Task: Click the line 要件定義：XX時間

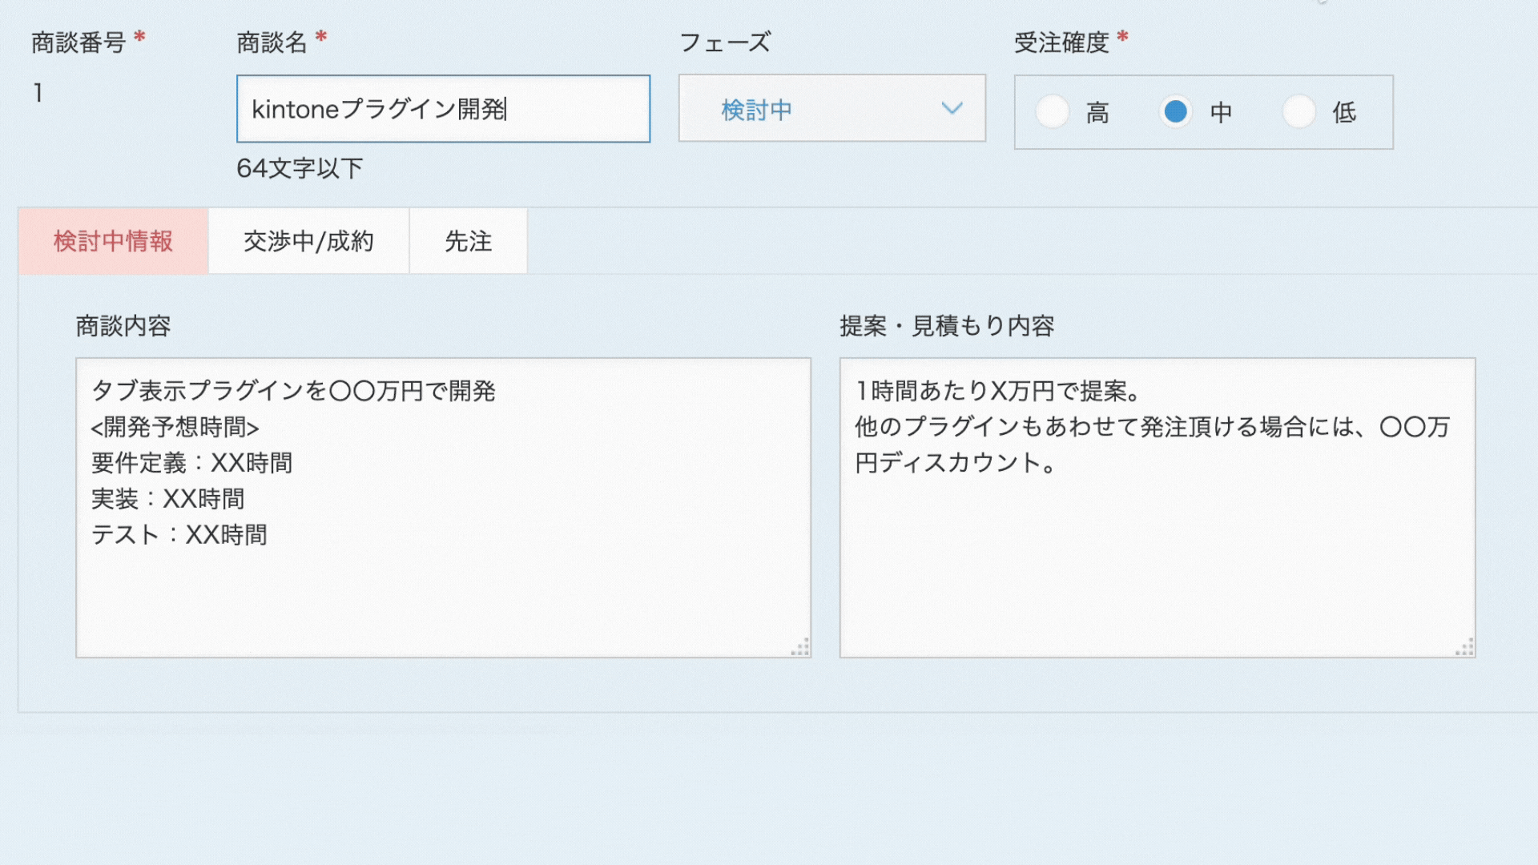Action: coord(191,463)
